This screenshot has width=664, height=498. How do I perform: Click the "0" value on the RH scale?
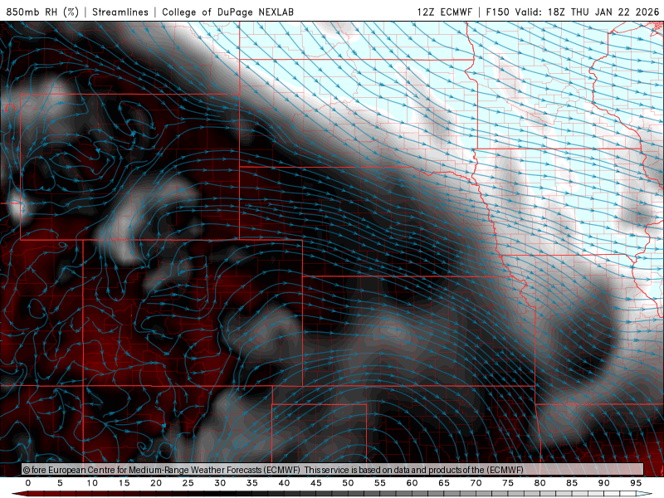(x=28, y=483)
